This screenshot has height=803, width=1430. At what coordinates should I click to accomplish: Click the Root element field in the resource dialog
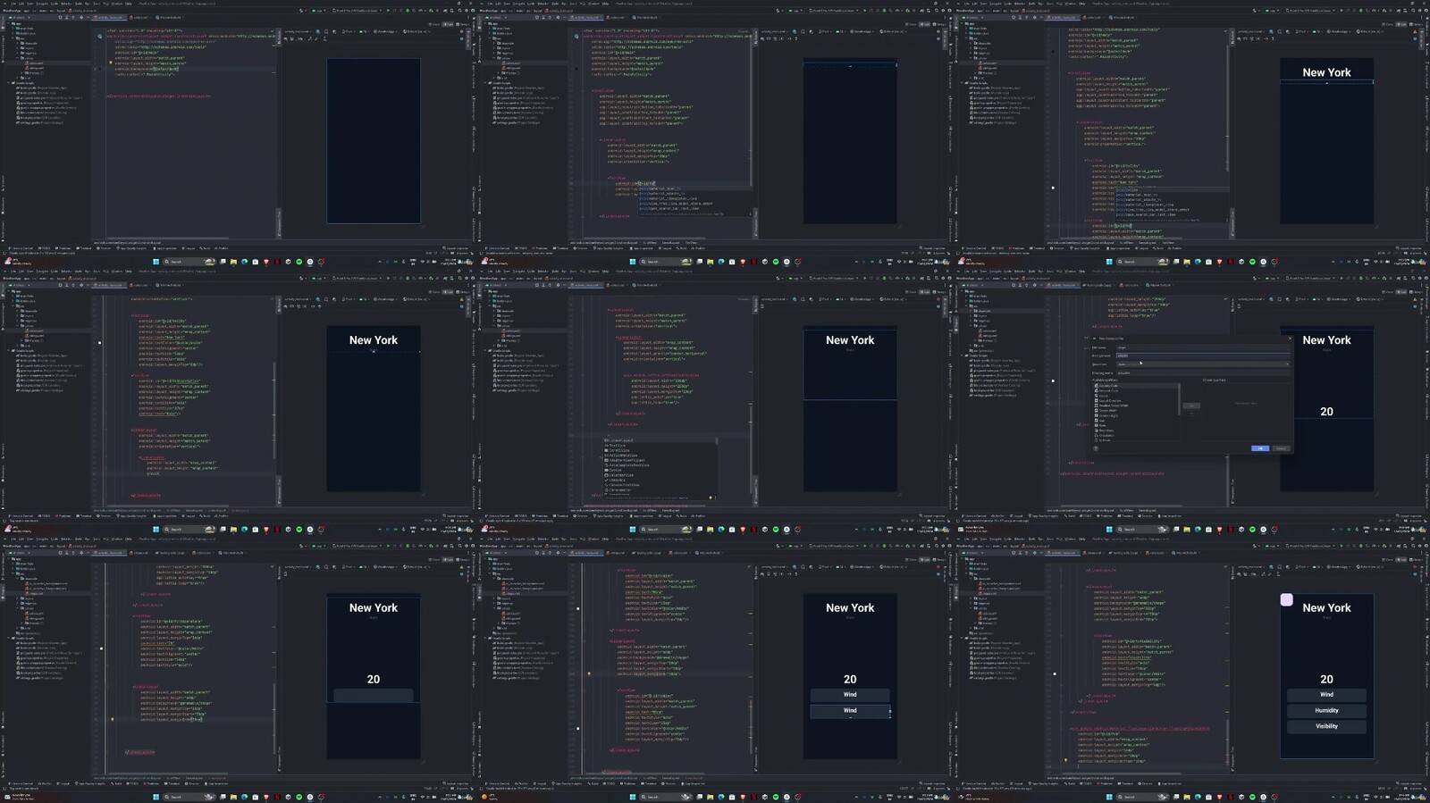(1203, 355)
